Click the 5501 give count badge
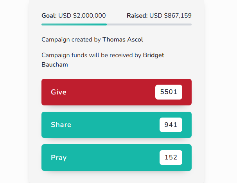 coord(169,92)
